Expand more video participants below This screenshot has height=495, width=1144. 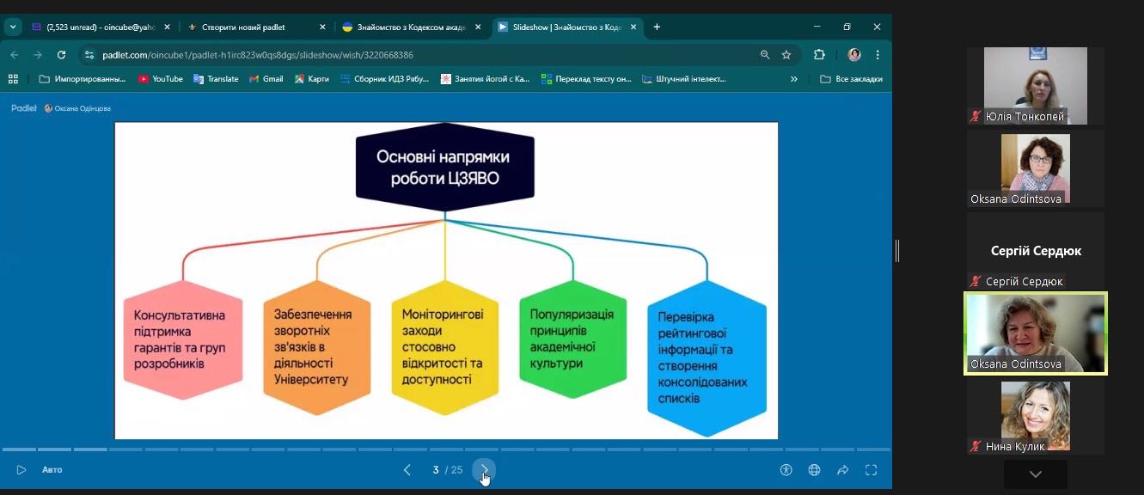1035,474
